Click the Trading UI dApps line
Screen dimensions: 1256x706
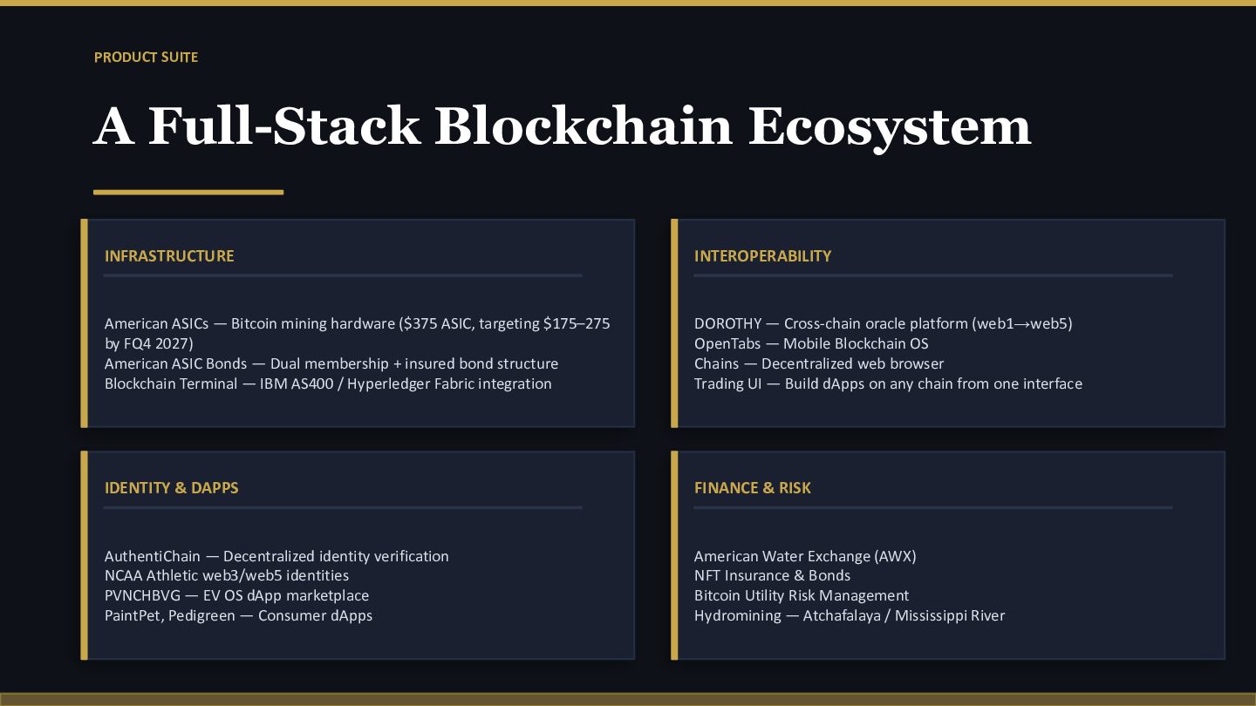[x=888, y=384]
